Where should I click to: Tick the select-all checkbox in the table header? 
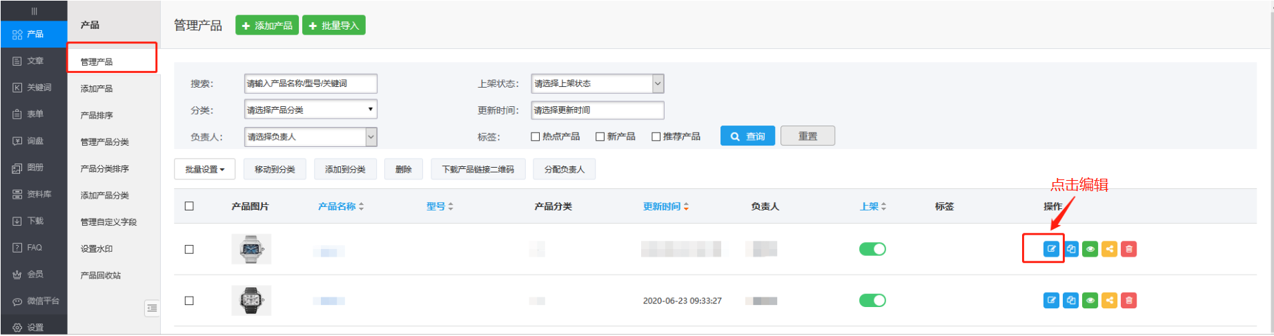pos(189,206)
